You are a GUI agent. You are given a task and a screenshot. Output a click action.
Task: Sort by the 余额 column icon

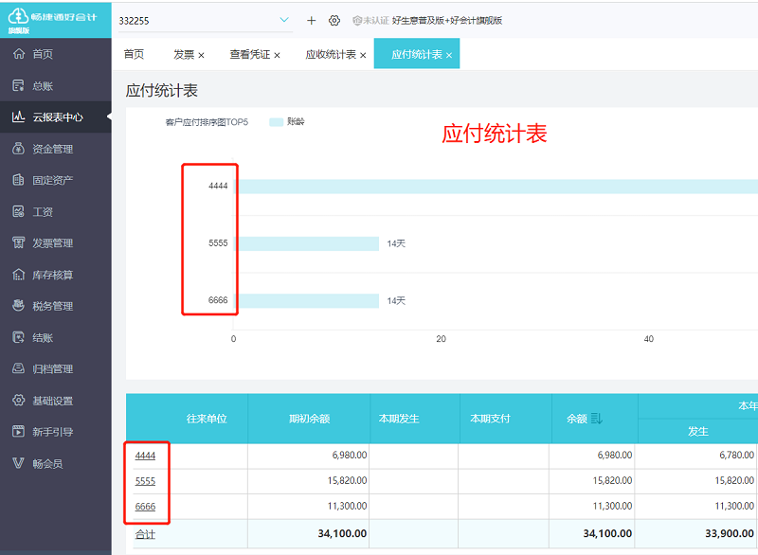click(597, 419)
